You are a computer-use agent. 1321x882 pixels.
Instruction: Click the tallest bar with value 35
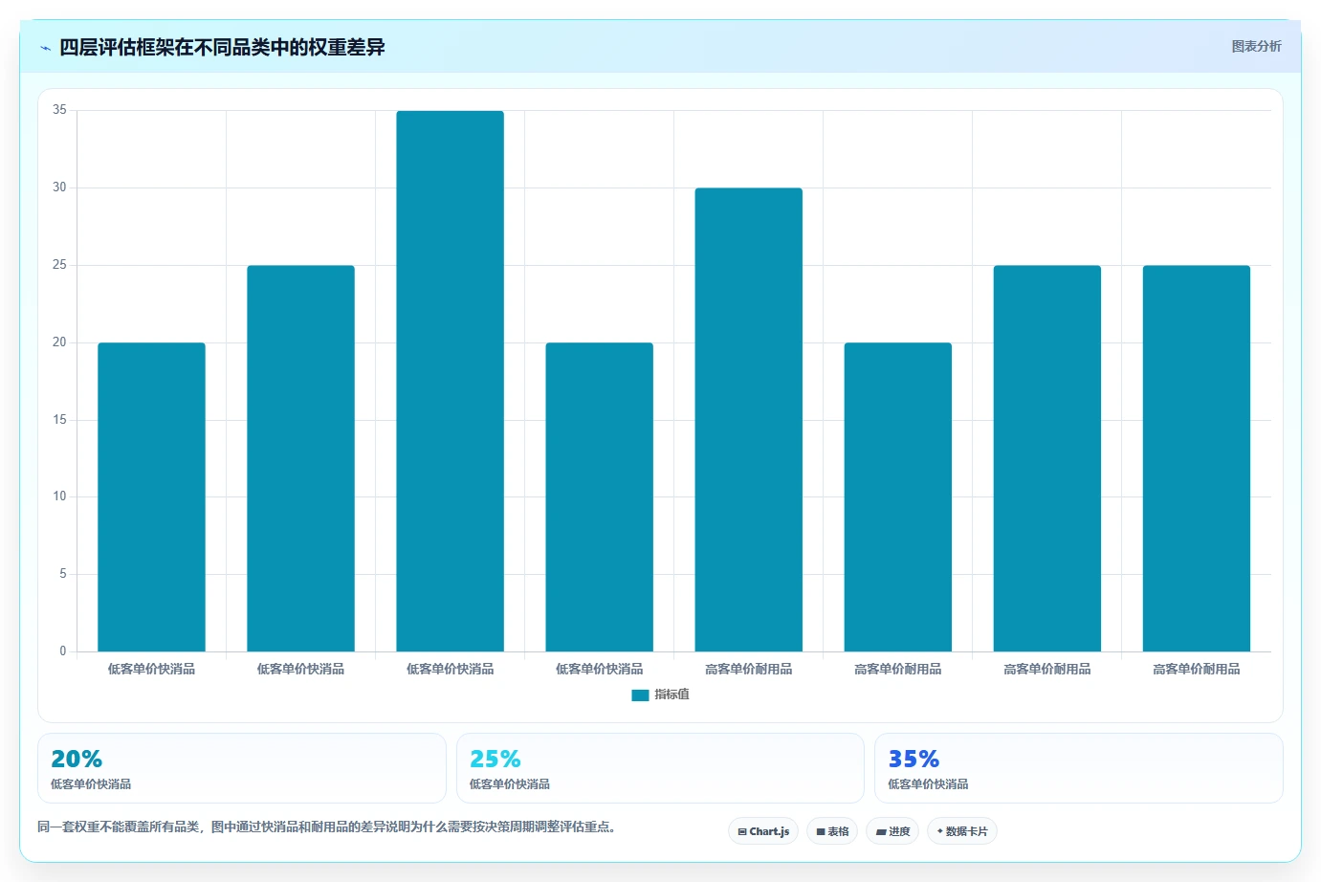[450, 381]
